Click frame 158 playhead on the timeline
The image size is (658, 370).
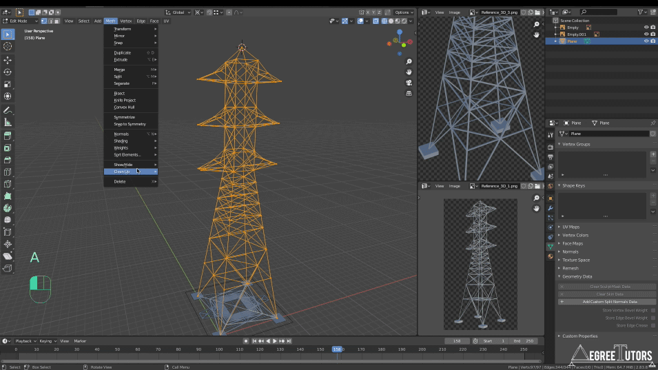coord(337,349)
